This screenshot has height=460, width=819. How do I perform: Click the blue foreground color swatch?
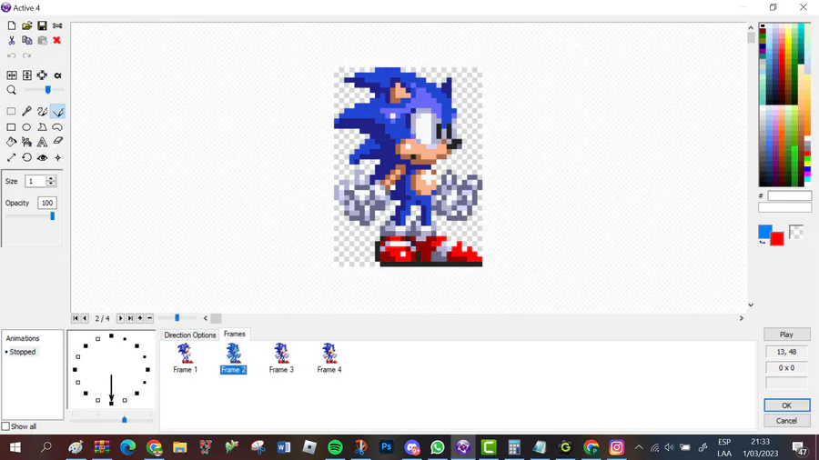point(764,231)
